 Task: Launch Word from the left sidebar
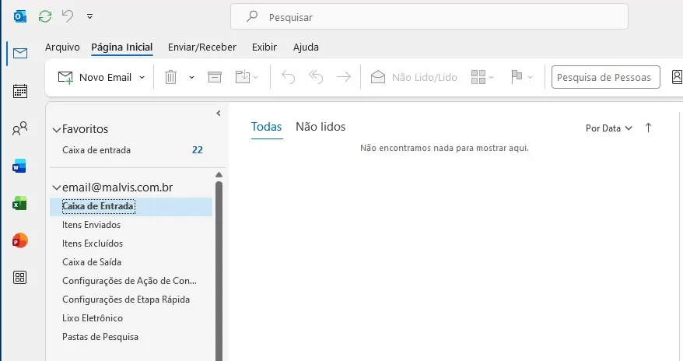pyautogui.click(x=19, y=166)
